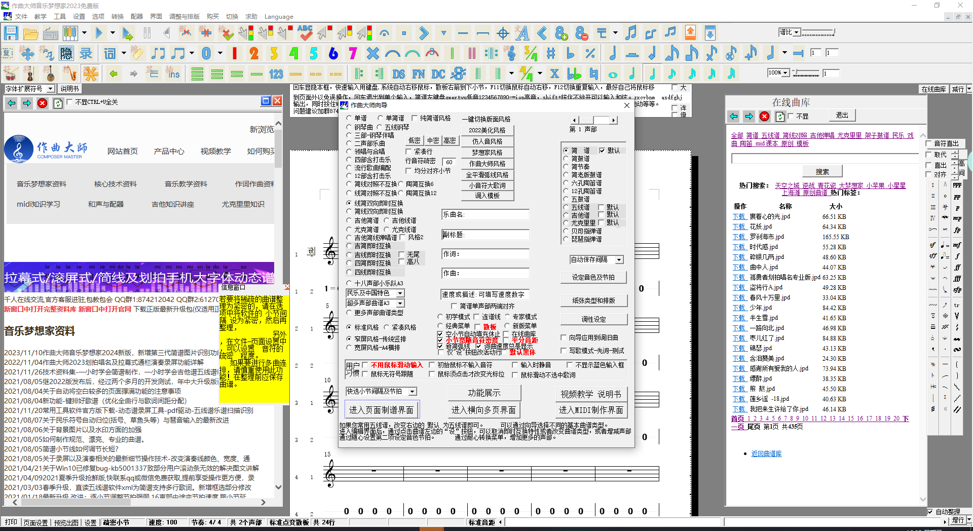This screenshot has height=531, width=973.
Task: Click the ABC spell-check icon
Action: (x=305, y=33)
